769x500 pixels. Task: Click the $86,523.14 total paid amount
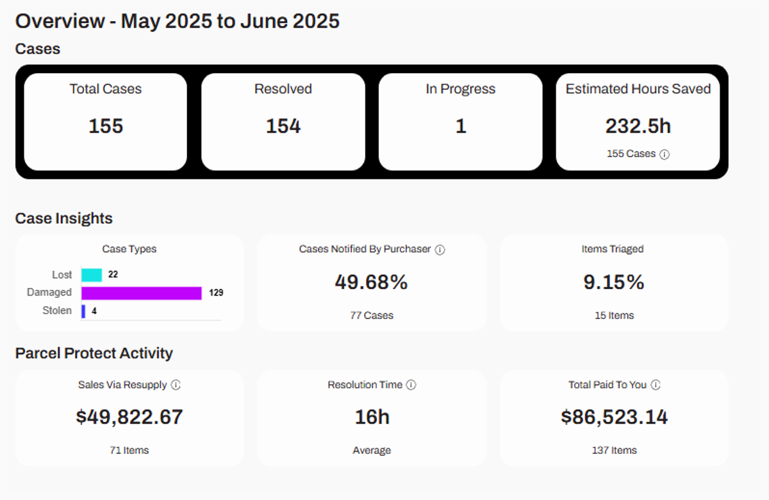pos(614,417)
